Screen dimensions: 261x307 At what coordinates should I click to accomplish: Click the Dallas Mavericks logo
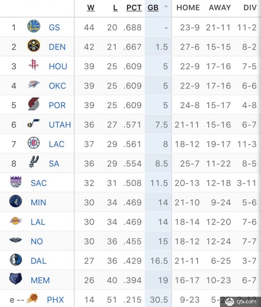[x=16, y=259]
